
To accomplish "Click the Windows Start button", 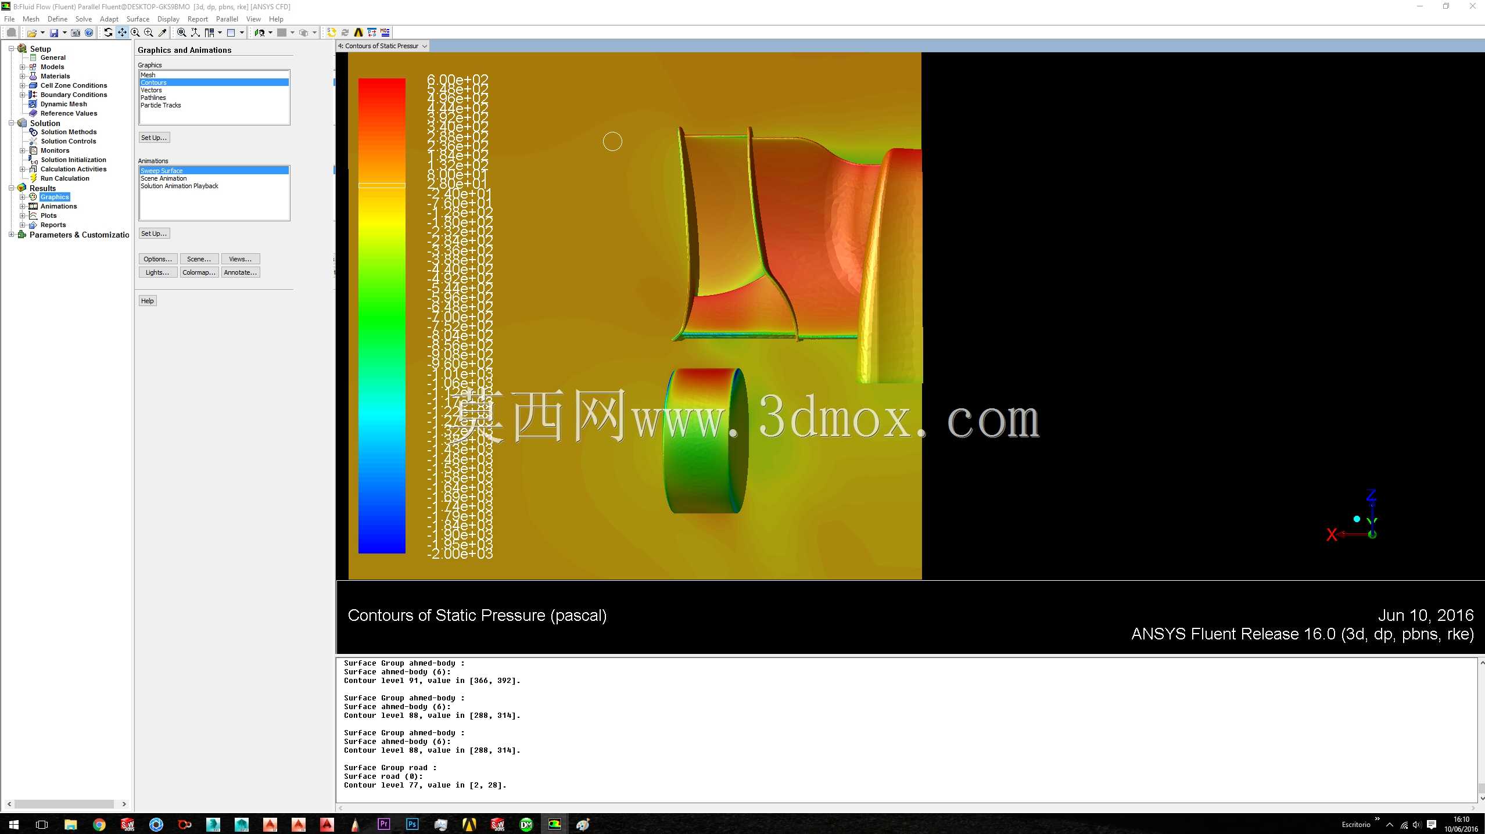I will point(14,824).
